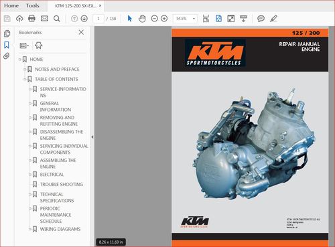335x247 pixels.
Task: Print the document with printer icon
Action: [31, 19]
